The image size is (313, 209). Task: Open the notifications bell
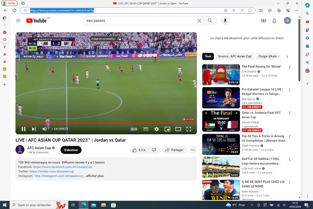pos(274,21)
